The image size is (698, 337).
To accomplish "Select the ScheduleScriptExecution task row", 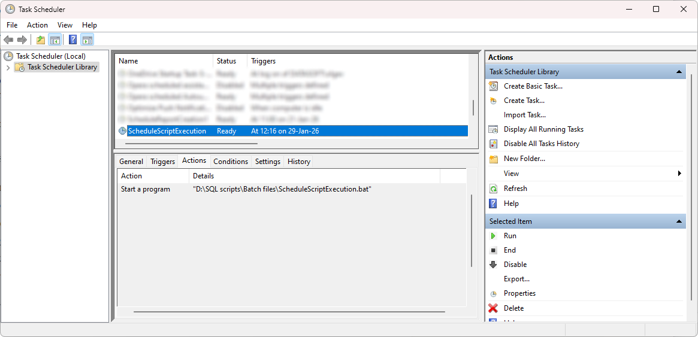I will pyautogui.click(x=292, y=131).
